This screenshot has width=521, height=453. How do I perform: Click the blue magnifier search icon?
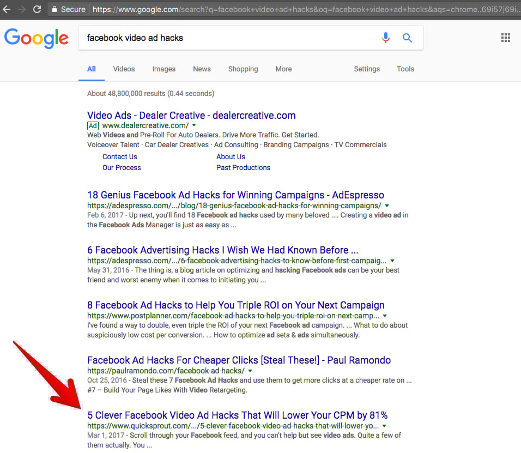(x=407, y=38)
